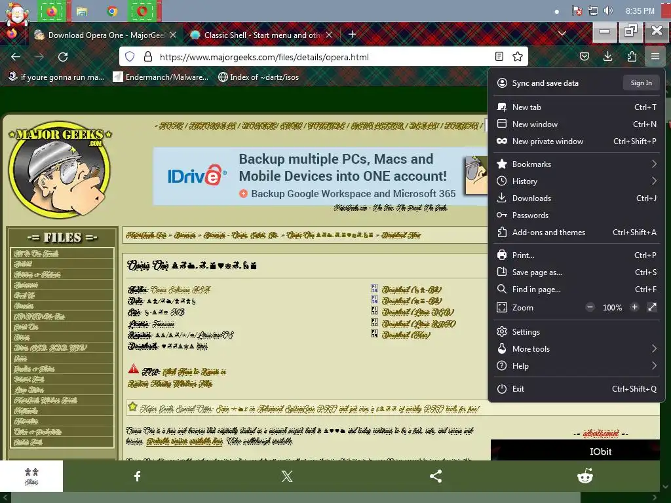
Task: Toggle reader view icon in address bar
Action: (x=499, y=56)
